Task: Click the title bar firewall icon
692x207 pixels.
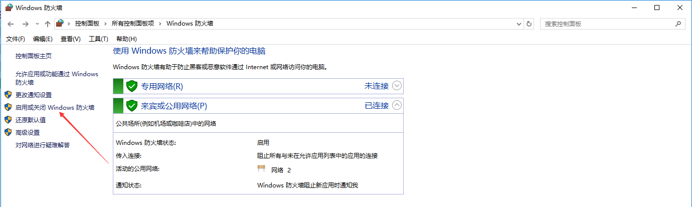Action: (x=9, y=8)
